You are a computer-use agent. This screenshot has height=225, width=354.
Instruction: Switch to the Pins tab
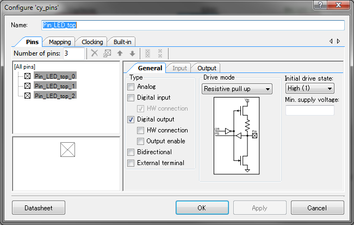(32, 42)
